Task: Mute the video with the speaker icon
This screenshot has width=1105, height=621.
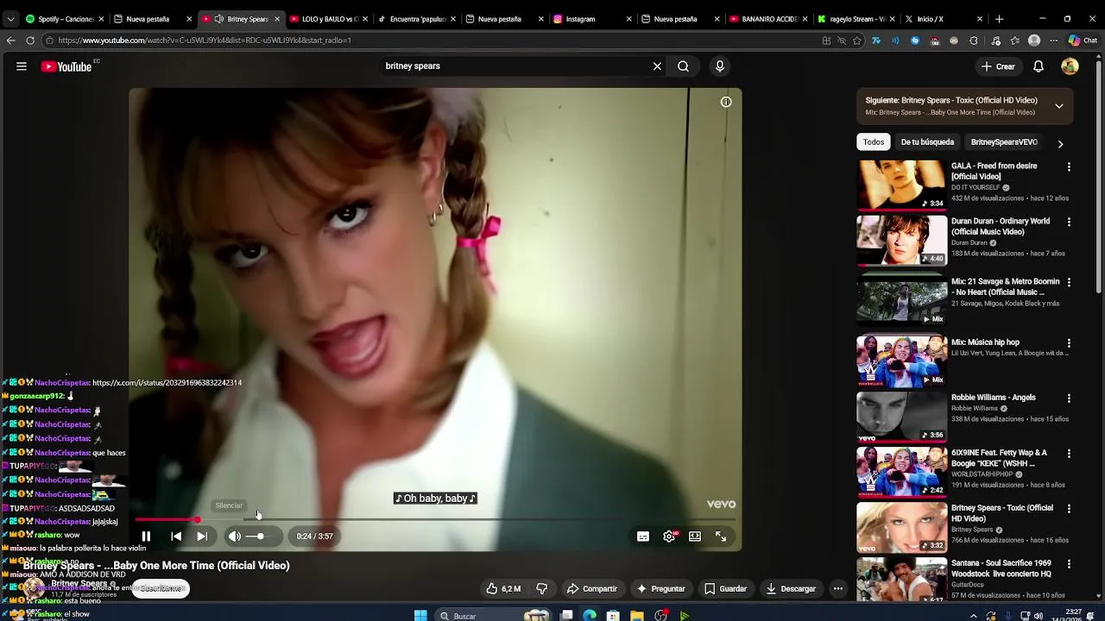Action: [x=235, y=536]
